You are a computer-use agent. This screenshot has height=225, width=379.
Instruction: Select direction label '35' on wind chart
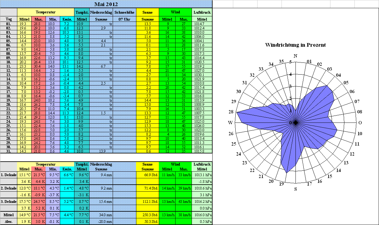click(282, 62)
